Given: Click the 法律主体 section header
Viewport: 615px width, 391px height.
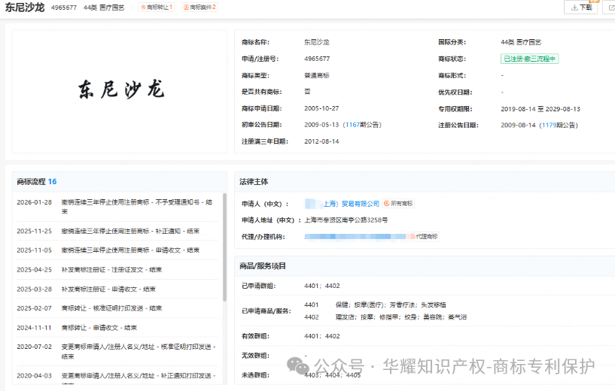Looking at the screenshot, I should pyautogui.click(x=254, y=181).
